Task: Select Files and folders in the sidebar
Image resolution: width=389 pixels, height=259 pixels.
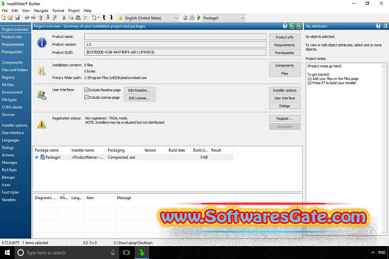Action: tap(15, 70)
